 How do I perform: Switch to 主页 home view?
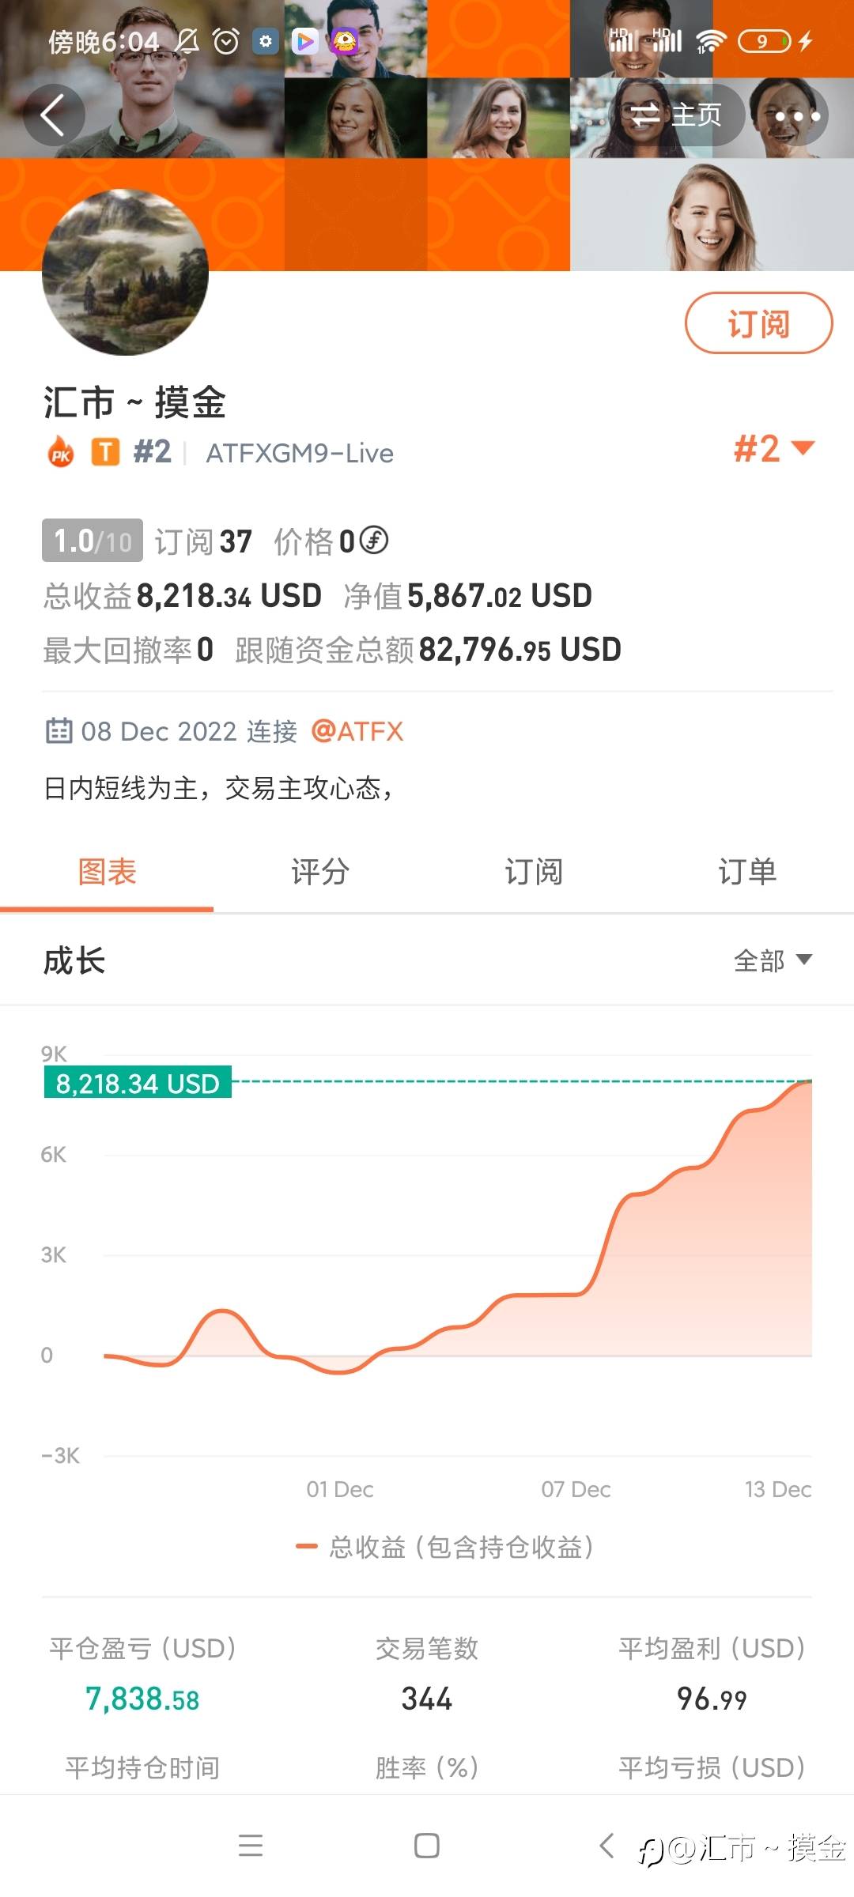click(x=677, y=115)
